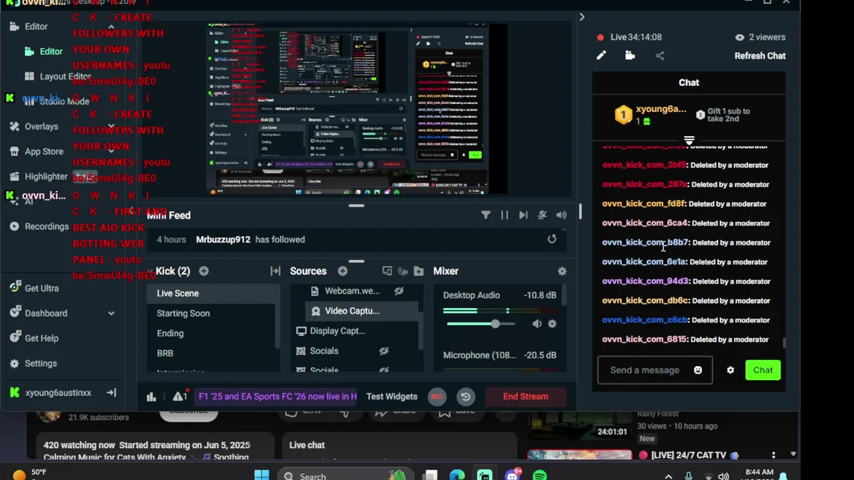The height and width of the screenshot is (480, 854).
Task: Toggle the Mini Feed muted-notifications bell
Action: point(542,215)
